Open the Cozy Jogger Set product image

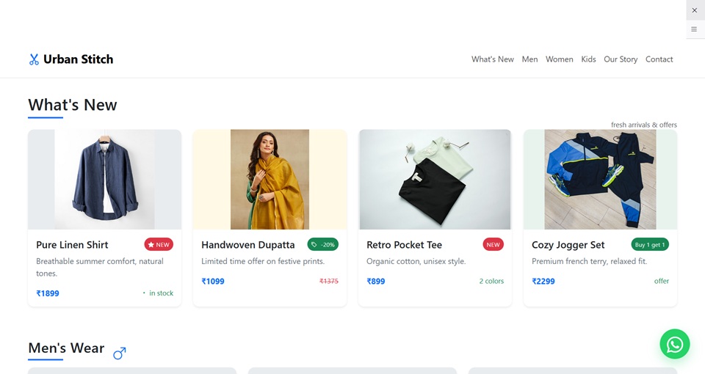pyautogui.click(x=600, y=180)
